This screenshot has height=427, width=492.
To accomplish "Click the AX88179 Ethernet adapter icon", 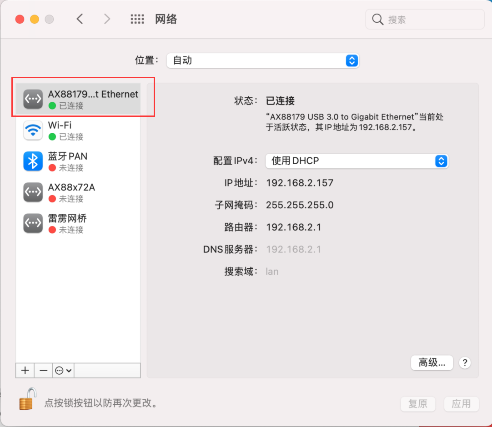I will pos(33,100).
